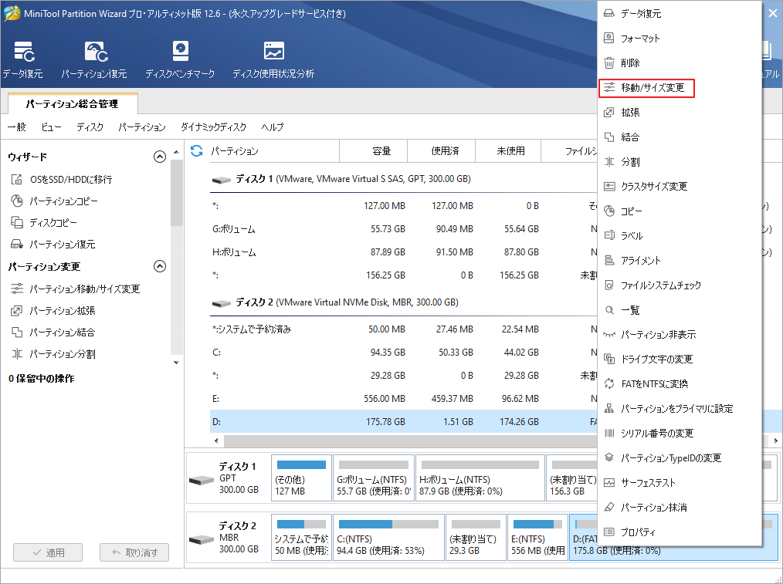
Task: Click the 適用 (Apply) button
Action: (47, 552)
